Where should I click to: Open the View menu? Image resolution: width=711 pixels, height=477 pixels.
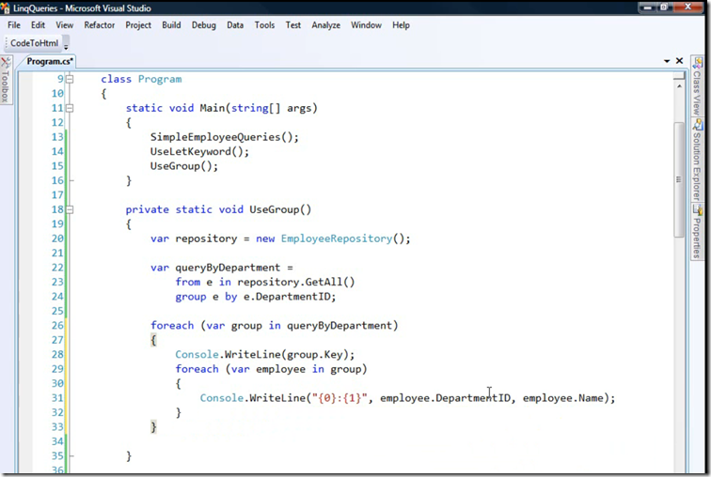pos(64,25)
